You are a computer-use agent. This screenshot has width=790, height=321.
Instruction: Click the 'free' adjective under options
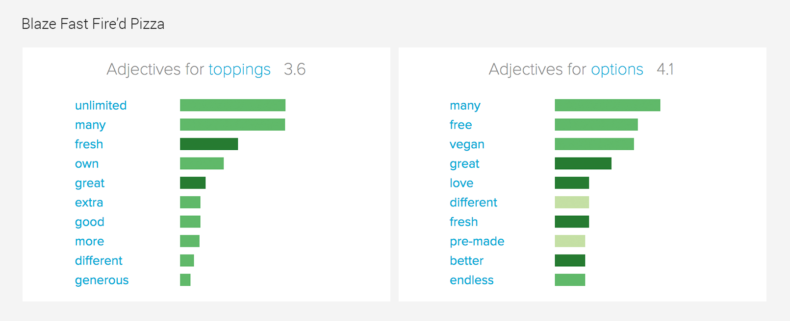coord(460,125)
